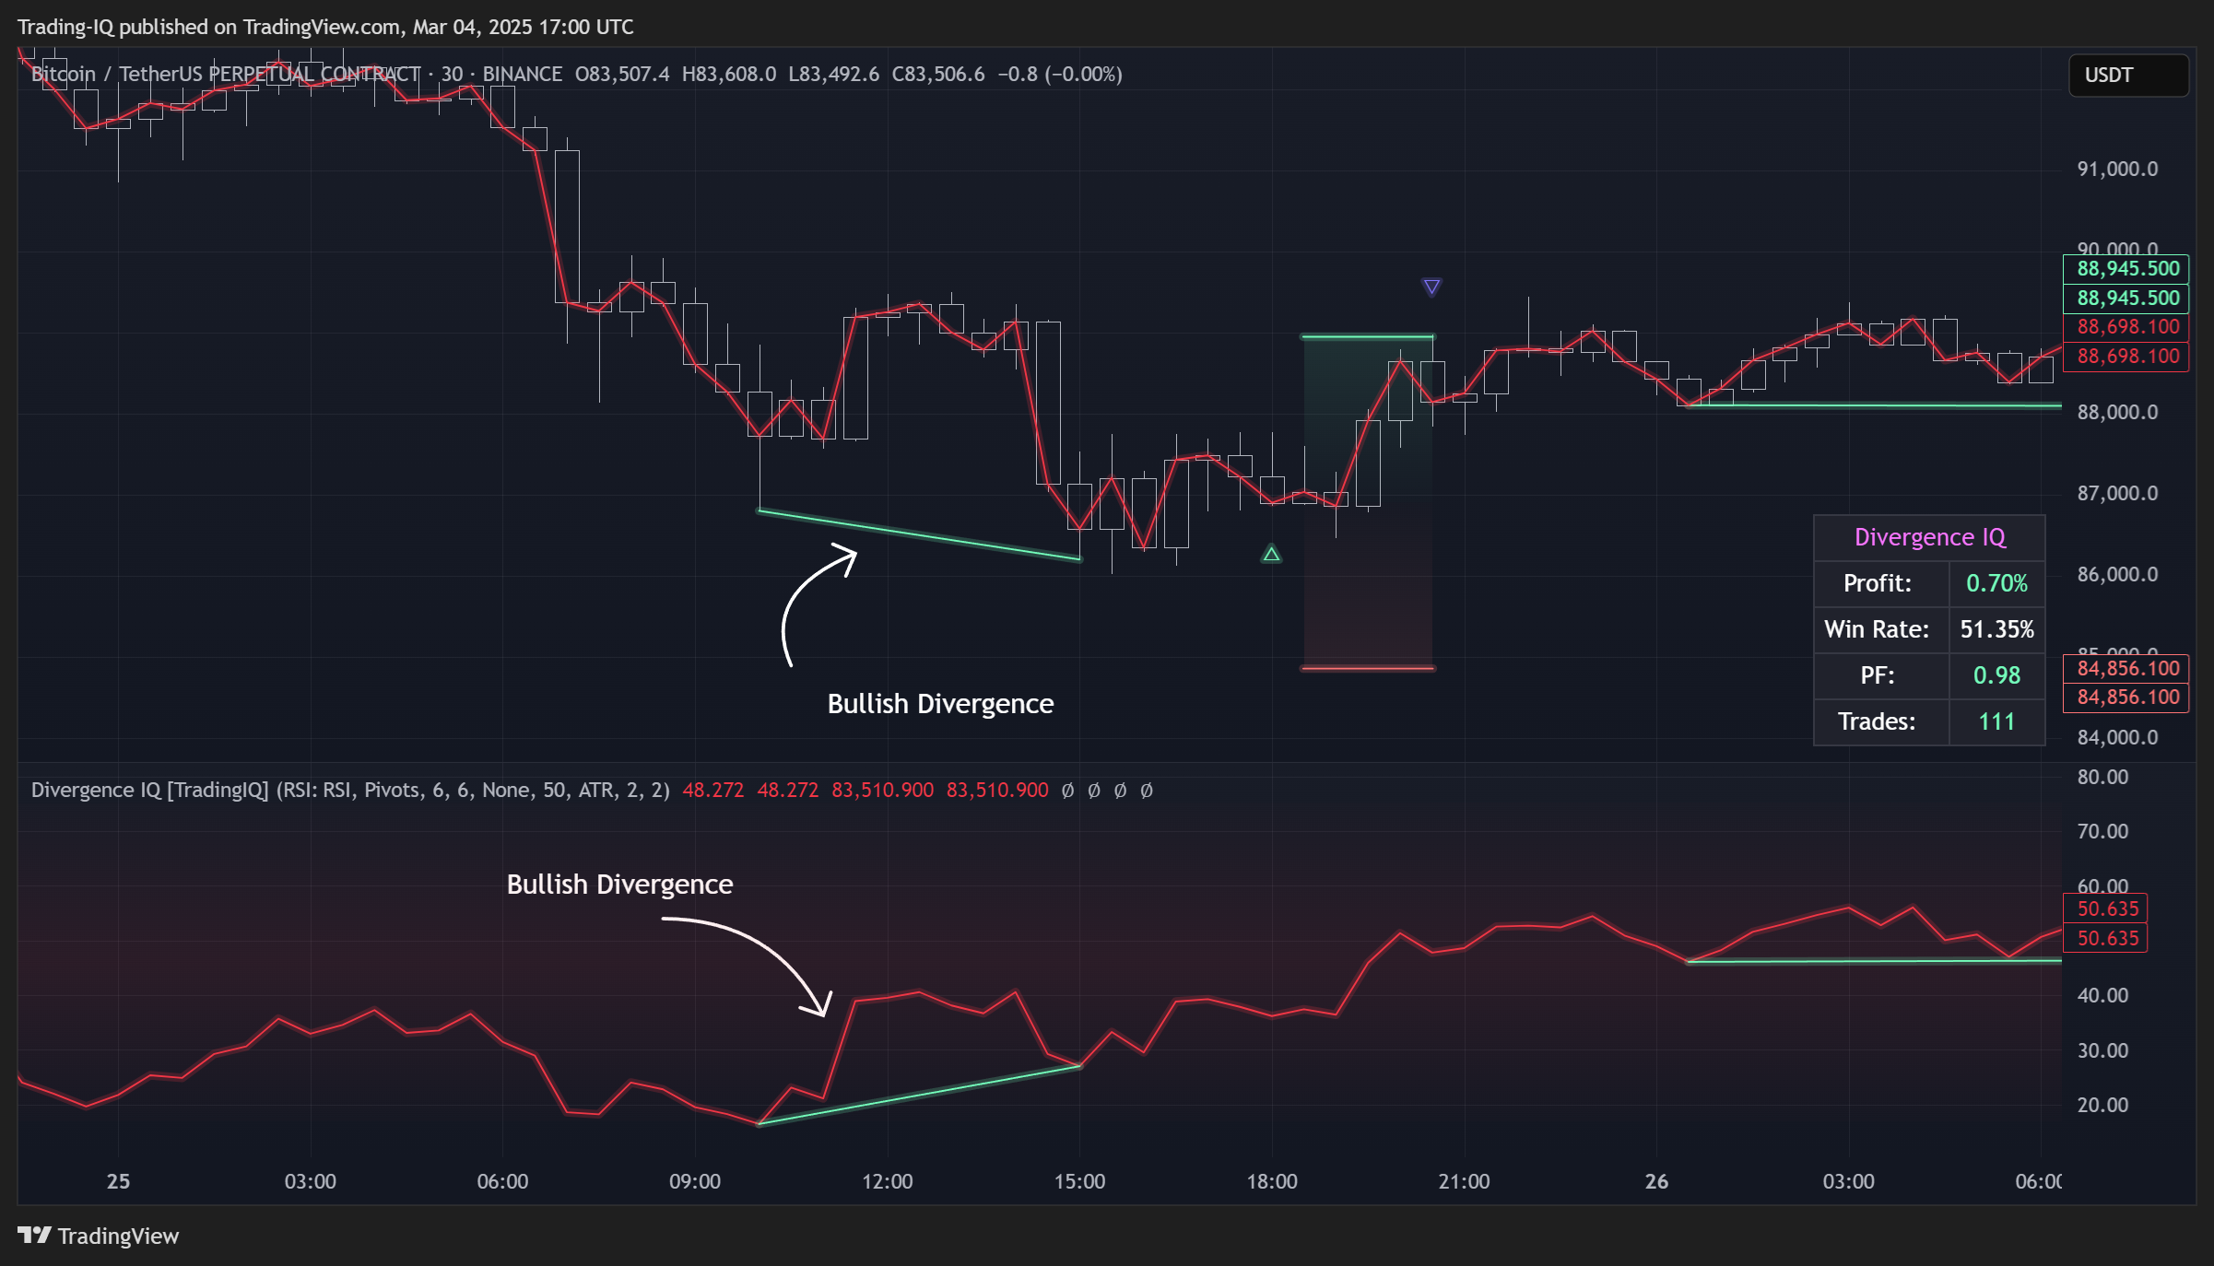Click the TradingView logo icon
The height and width of the screenshot is (1266, 2214).
point(35,1235)
